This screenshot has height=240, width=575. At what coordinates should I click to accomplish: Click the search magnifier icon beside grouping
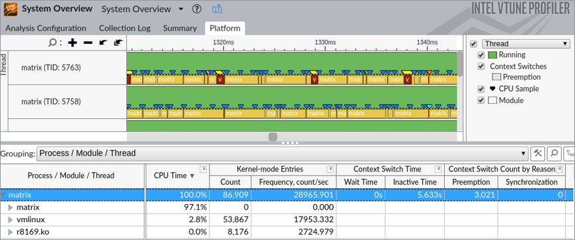[x=554, y=154]
